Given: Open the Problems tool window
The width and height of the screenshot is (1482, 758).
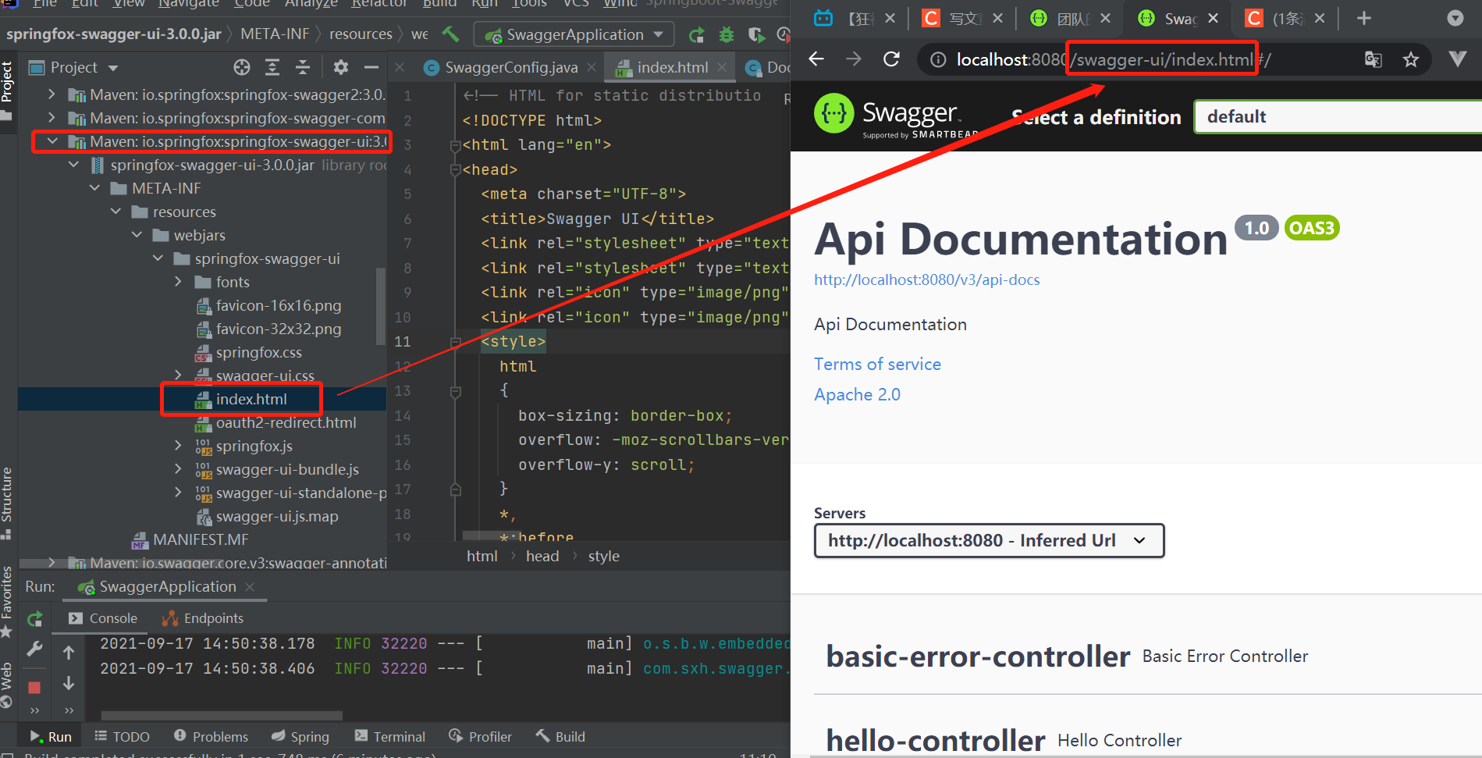Looking at the screenshot, I should click(x=211, y=736).
